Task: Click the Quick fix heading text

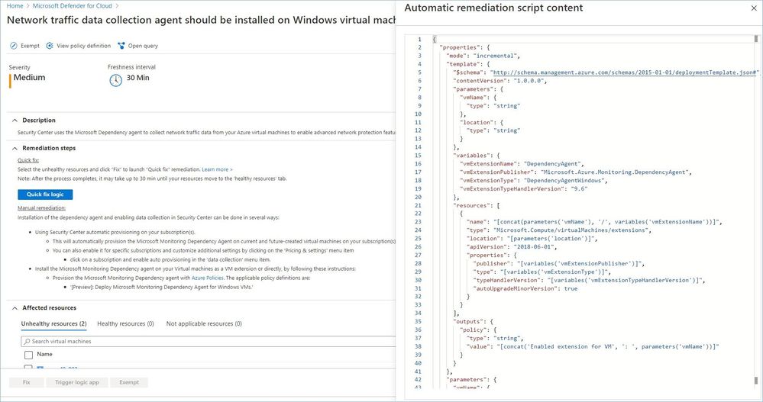Action: click(x=28, y=160)
